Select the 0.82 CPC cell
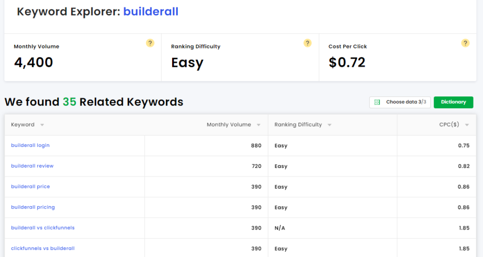 [x=436, y=166]
